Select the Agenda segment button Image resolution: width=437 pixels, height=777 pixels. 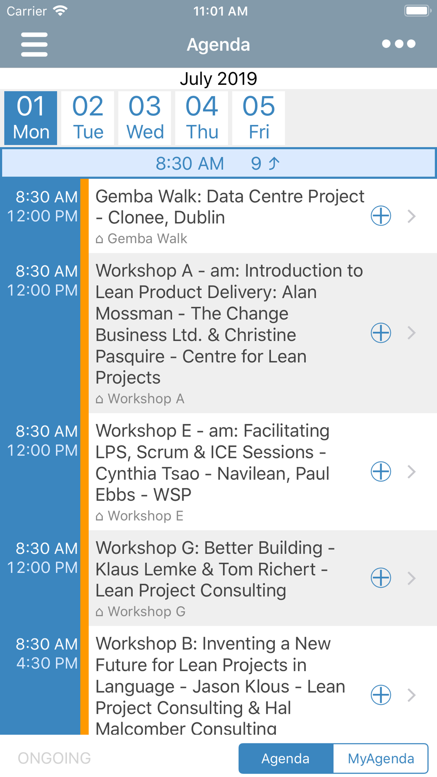(286, 759)
